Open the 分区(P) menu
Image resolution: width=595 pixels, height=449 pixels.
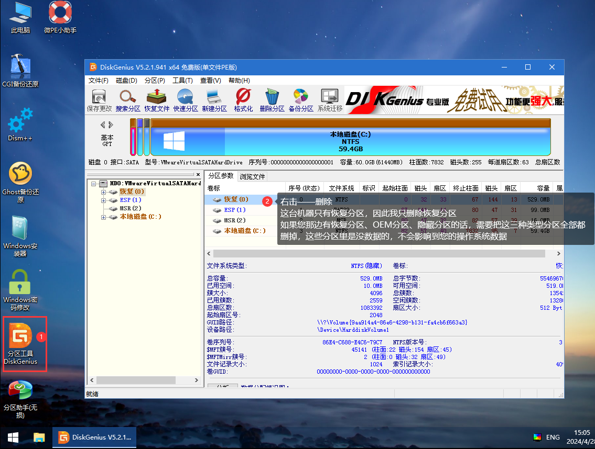pos(154,81)
